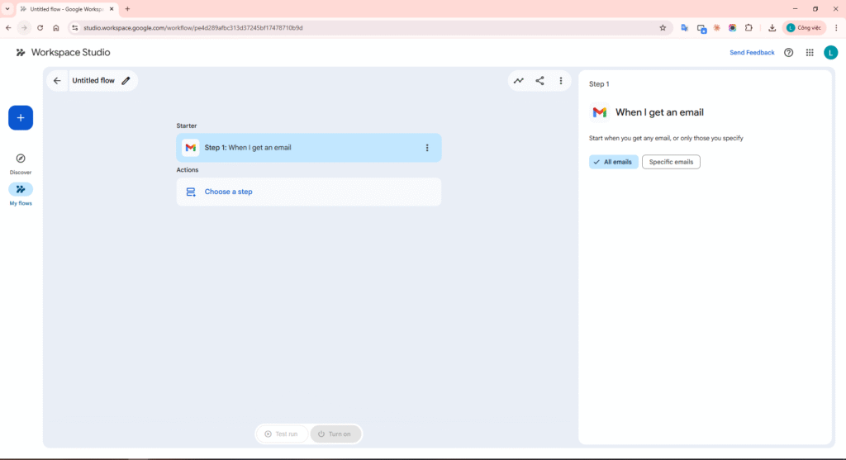Click the Send Feedback link
Viewport: 846px width, 460px height.
(752, 52)
